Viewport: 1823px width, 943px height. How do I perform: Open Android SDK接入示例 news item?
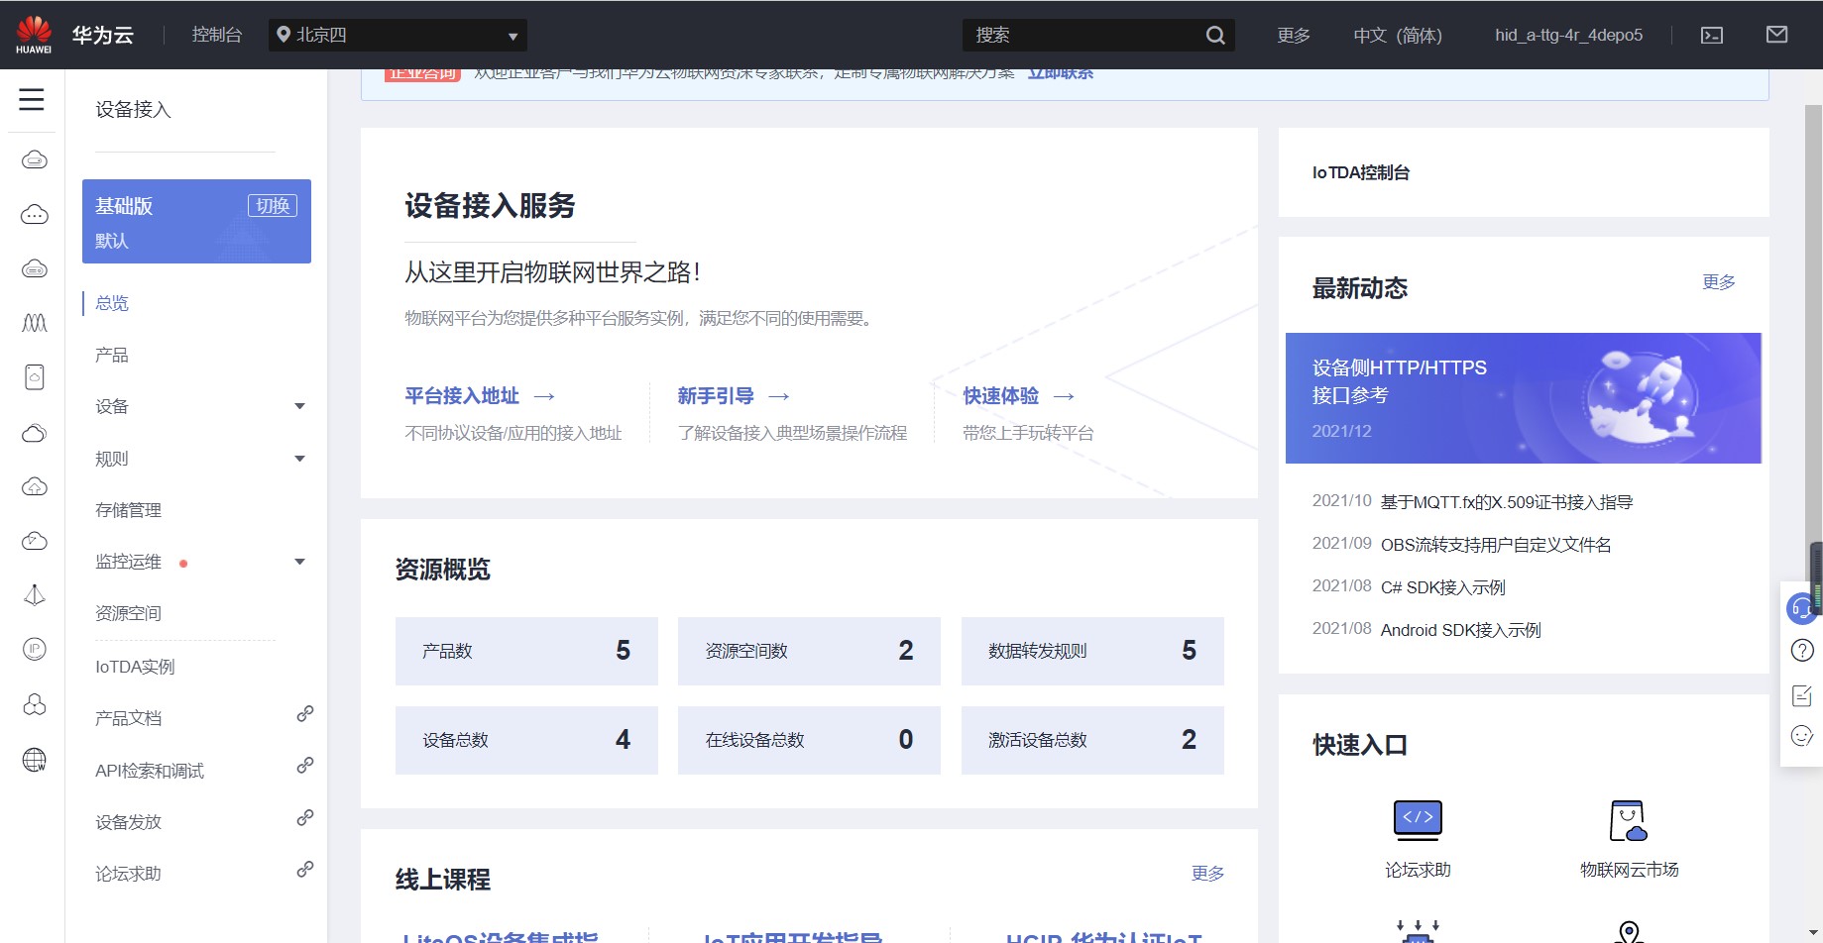click(x=1461, y=630)
